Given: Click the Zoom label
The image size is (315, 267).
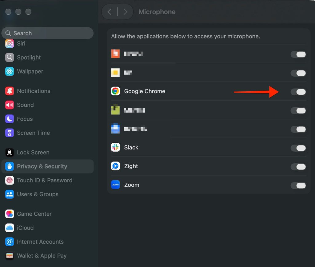Looking at the screenshot, I should [x=132, y=185].
